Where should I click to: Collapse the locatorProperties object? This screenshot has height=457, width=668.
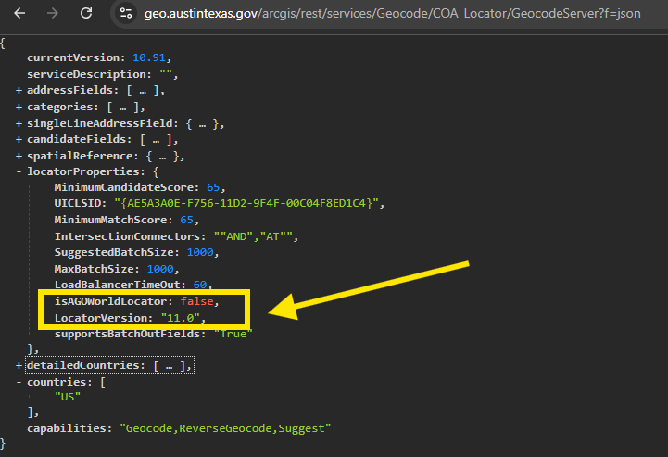pos(19,172)
